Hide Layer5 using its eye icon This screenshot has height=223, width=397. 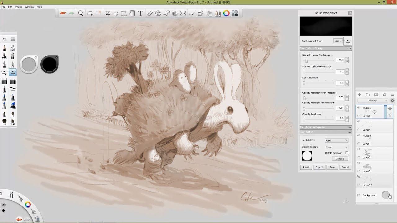(359, 108)
